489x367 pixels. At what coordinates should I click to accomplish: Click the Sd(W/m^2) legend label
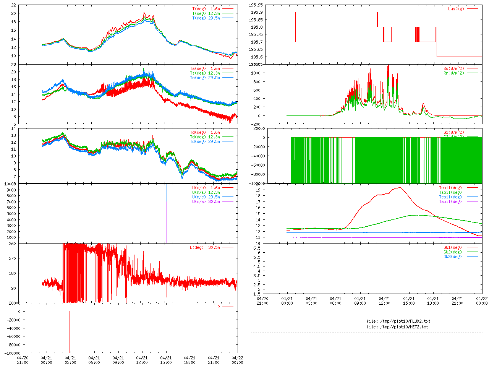tap(454, 68)
